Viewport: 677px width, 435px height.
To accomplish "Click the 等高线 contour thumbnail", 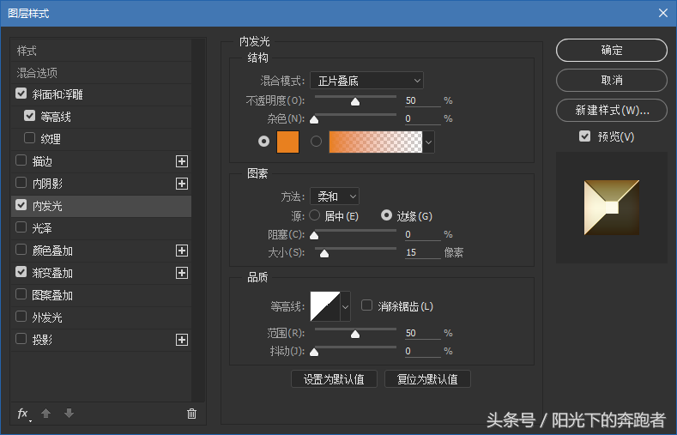I will click(325, 307).
